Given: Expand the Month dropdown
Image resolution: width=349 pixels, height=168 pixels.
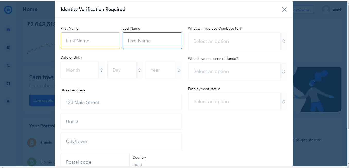Looking at the screenshot, I should point(82,70).
